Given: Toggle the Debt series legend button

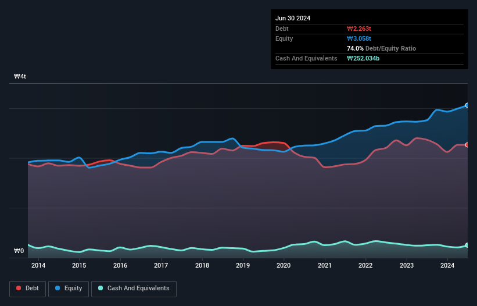Looking at the screenshot, I should coord(28,289).
